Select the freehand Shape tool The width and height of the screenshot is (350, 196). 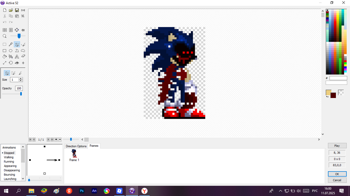click(x=23, y=51)
